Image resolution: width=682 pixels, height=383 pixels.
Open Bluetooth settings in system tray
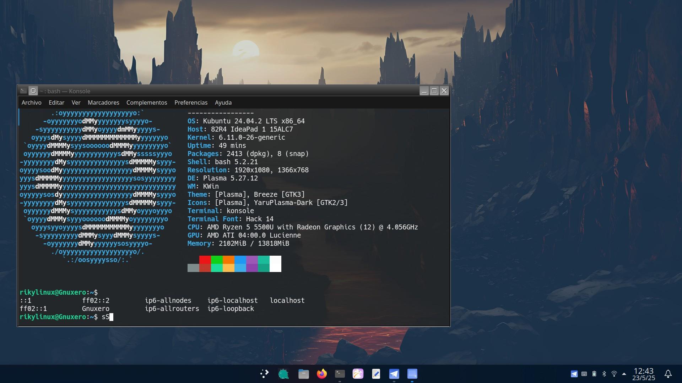pos(604,374)
